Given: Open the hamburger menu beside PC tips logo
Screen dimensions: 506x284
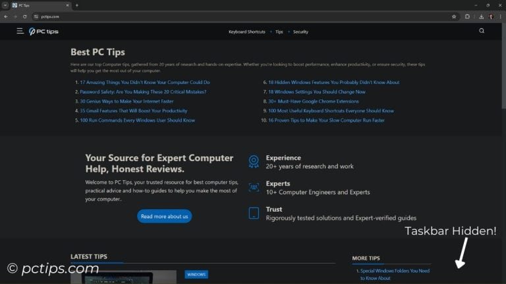Looking at the screenshot, I should click(20, 31).
